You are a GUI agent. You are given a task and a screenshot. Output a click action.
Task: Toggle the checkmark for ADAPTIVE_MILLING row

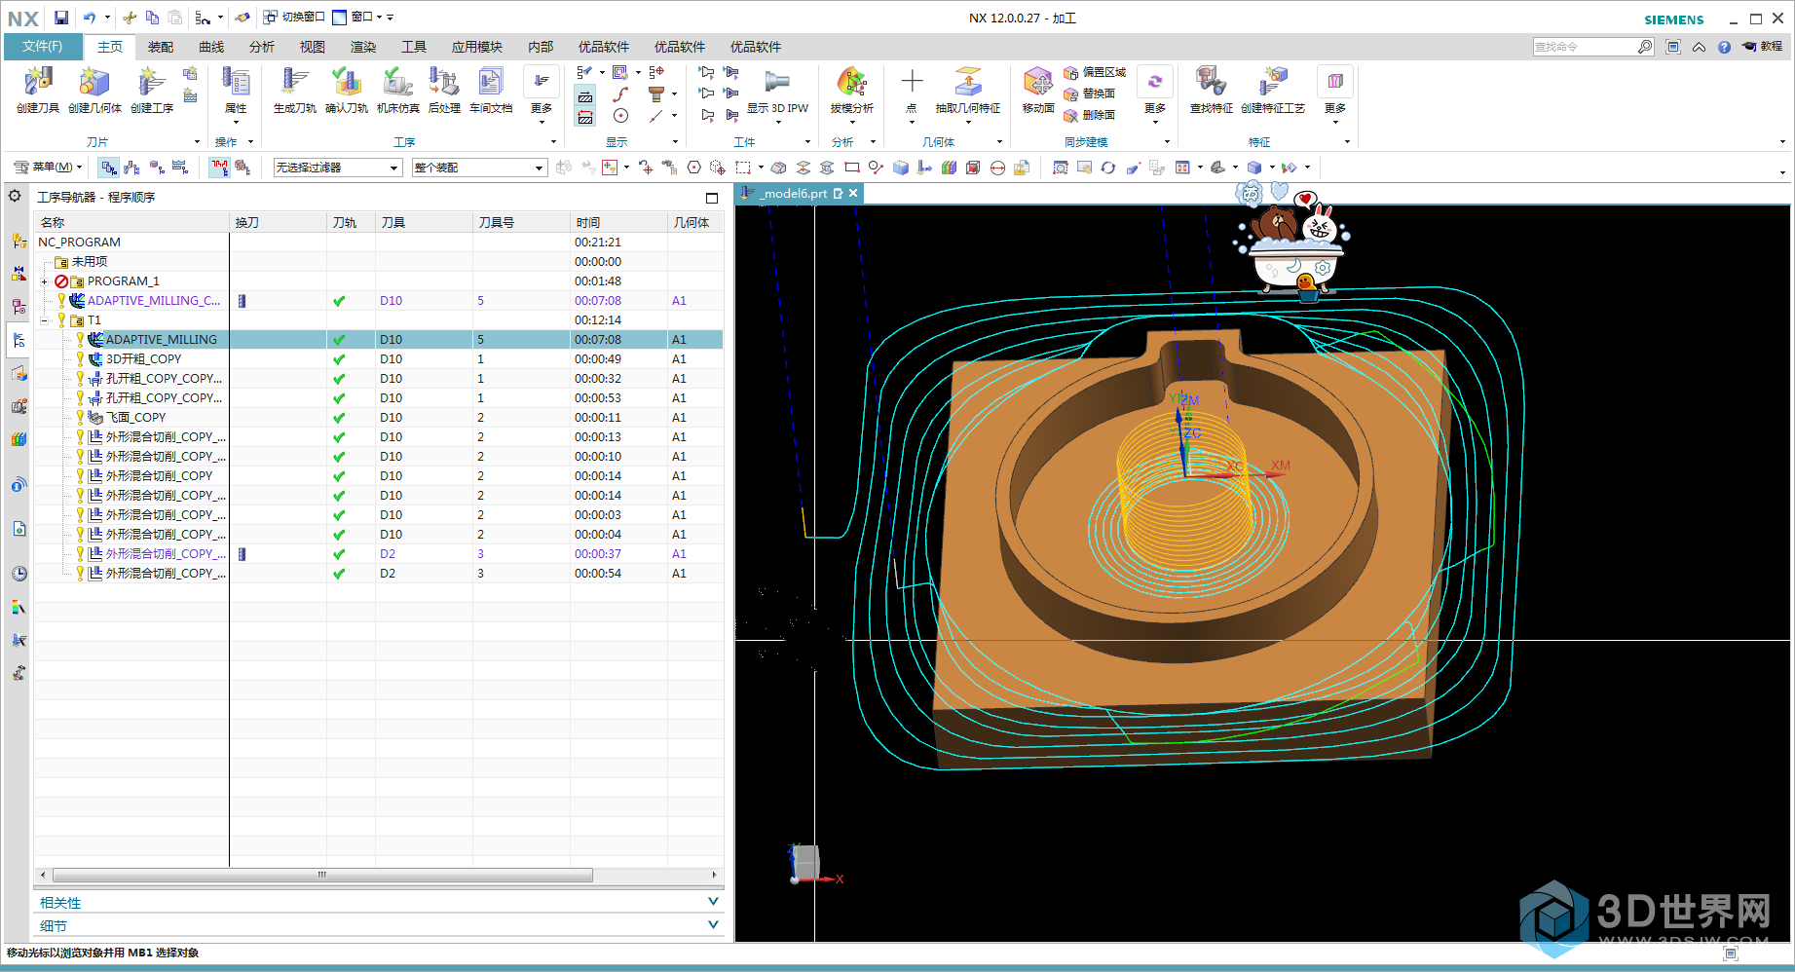[339, 340]
